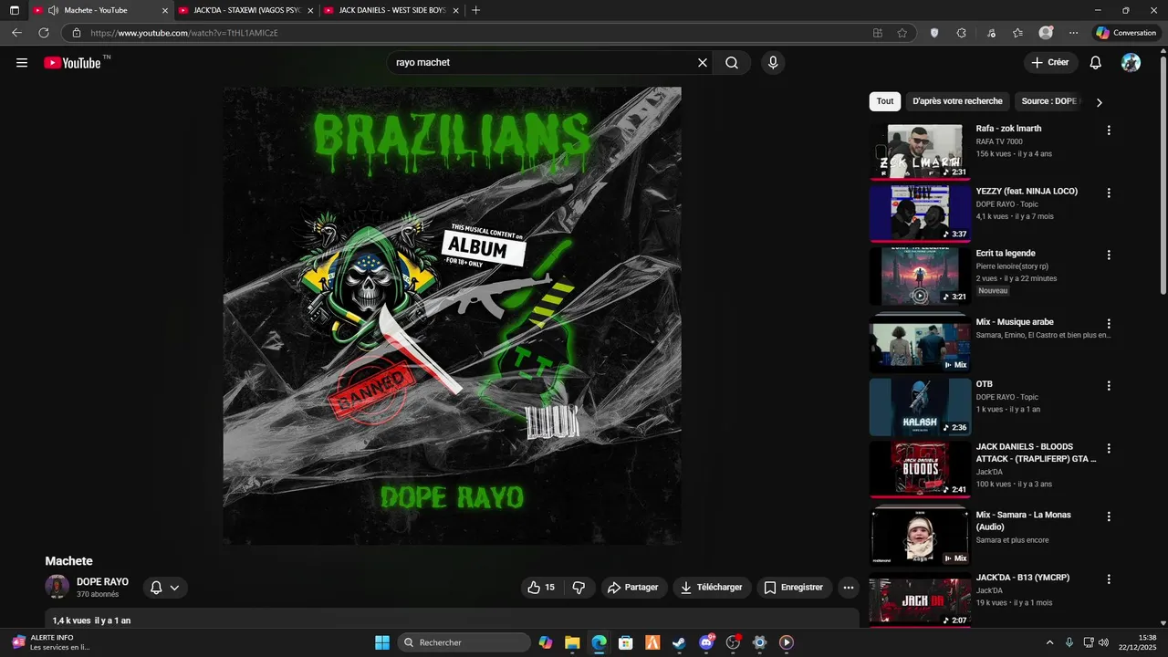Open a new browser tab with plus
The height and width of the screenshot is (657, 1168).
pyautogui.click(x=475, y=10)
